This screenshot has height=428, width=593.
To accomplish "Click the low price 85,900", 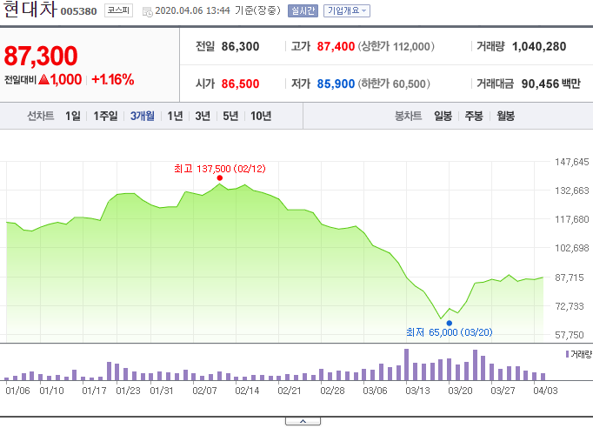I will coord(336,84).
